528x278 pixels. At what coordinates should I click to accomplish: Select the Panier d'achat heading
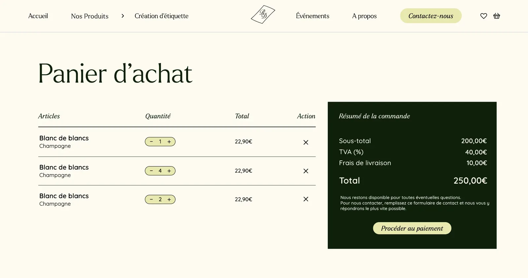115,73
